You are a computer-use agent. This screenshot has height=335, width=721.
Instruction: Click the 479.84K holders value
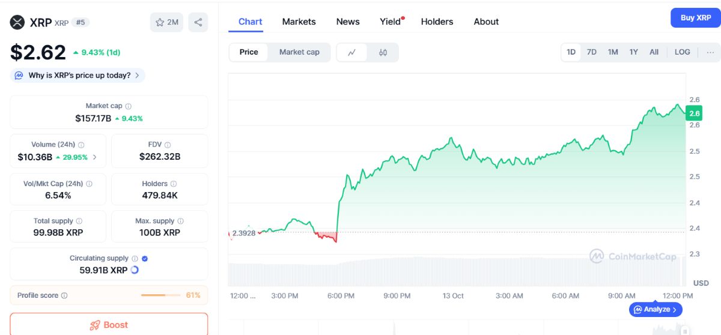point(160,196)
